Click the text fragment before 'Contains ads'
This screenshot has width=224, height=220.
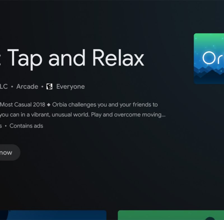[x=1, y=126]
